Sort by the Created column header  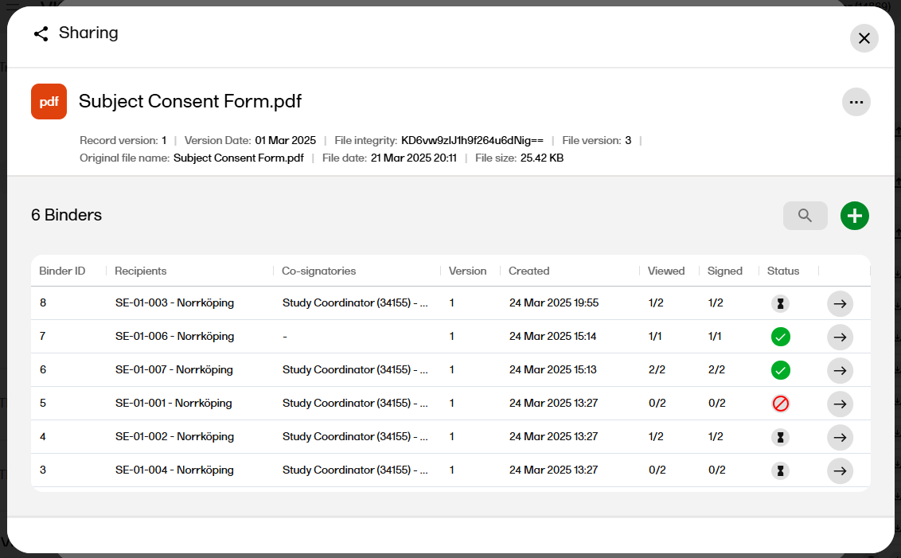pos(529,271)
